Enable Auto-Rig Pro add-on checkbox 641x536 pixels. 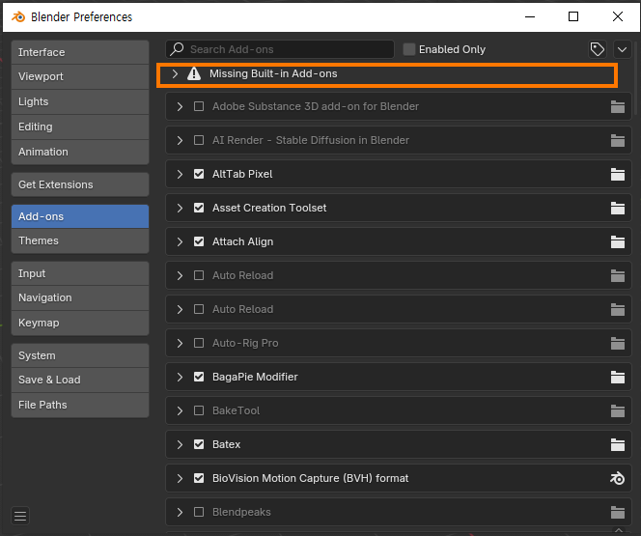coord(199,344)
